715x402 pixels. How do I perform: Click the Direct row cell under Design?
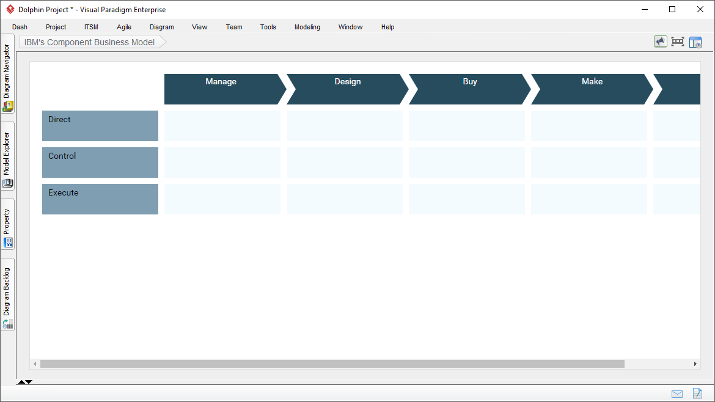pyautogui.click(x=344, y=126)
